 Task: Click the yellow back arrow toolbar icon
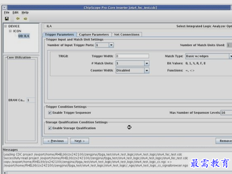(18, 19)
